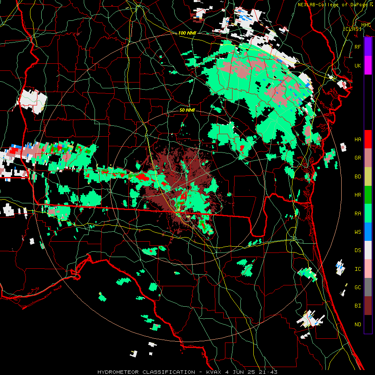Click the GC legend label
This screenshot has height=375, width=375.
tap(357, 287)
